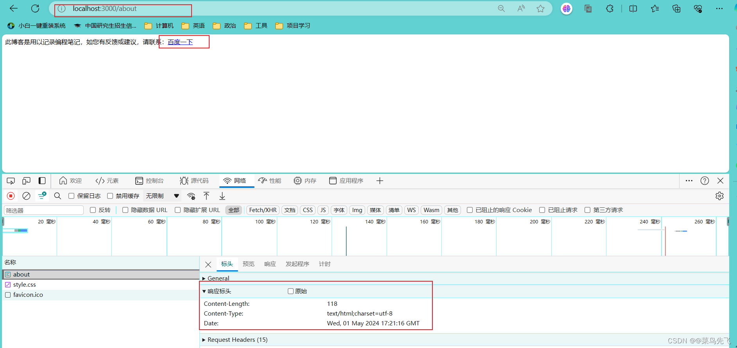Open the 计算机 bookmarks folder
This screenshot has width=737, height=348.
[x=159, y=26]
